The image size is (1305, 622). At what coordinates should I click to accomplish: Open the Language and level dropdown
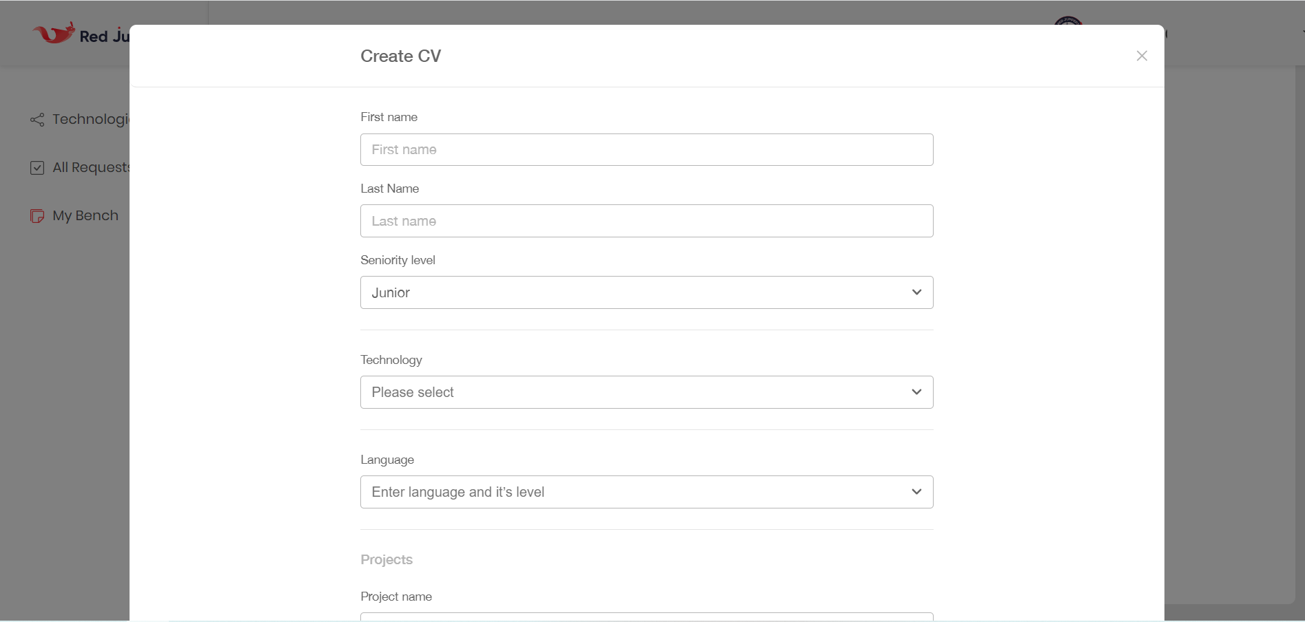pos(646,492)
